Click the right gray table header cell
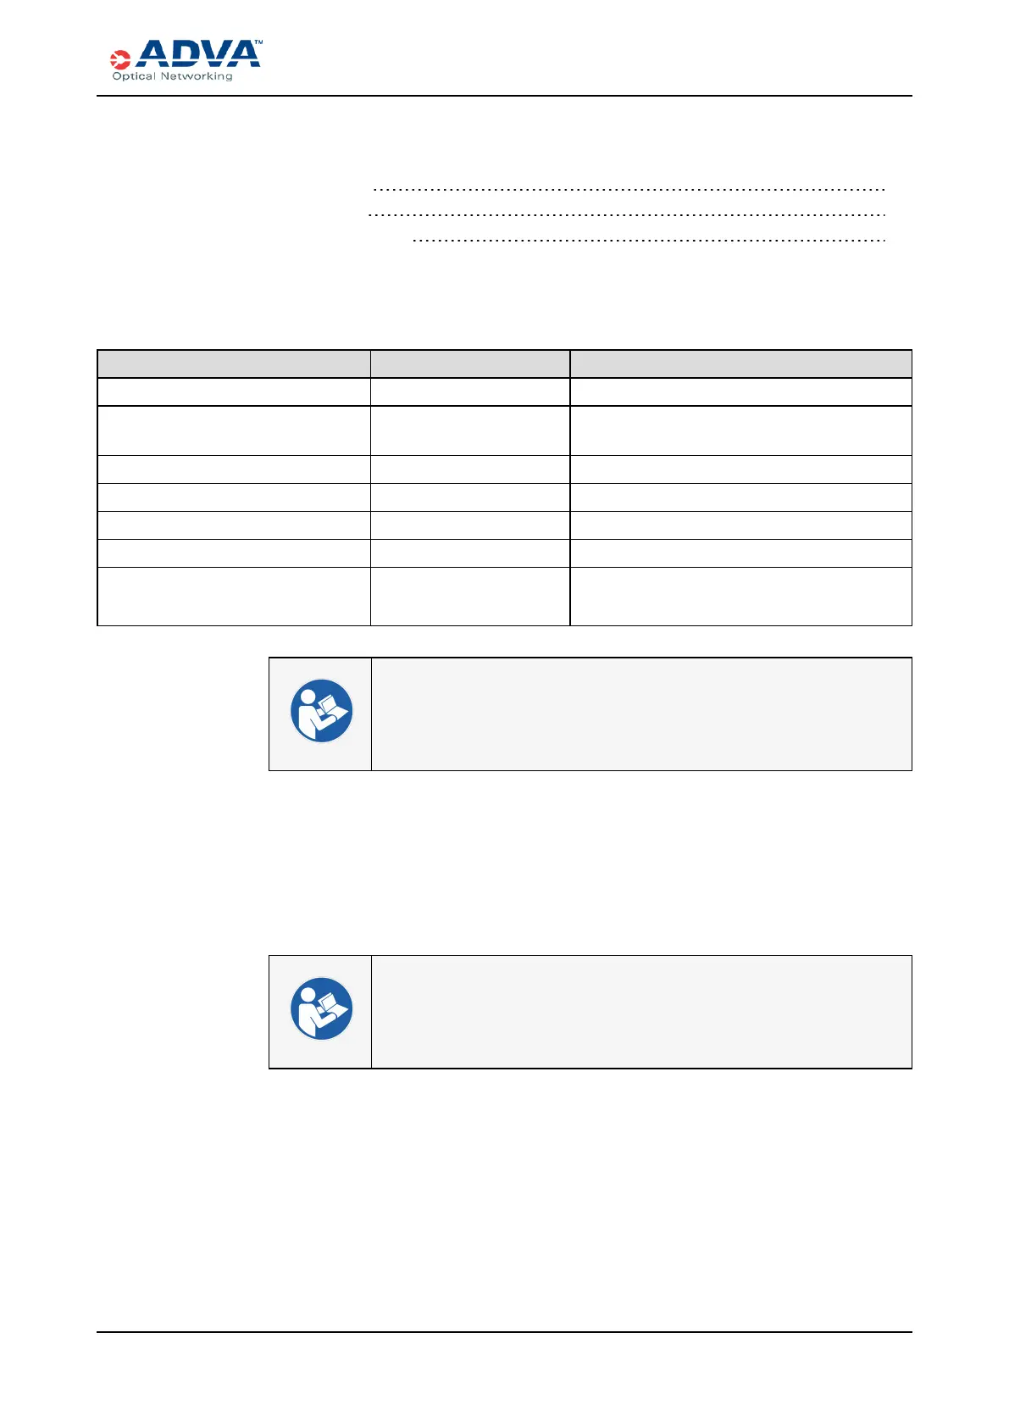Screen dimensions: 1009x1427 (x=740, y=364)
